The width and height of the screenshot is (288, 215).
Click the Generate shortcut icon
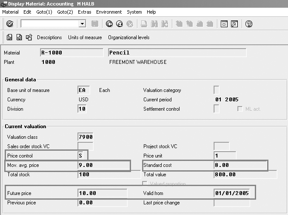pyautogui.click(x=234, y=24)
